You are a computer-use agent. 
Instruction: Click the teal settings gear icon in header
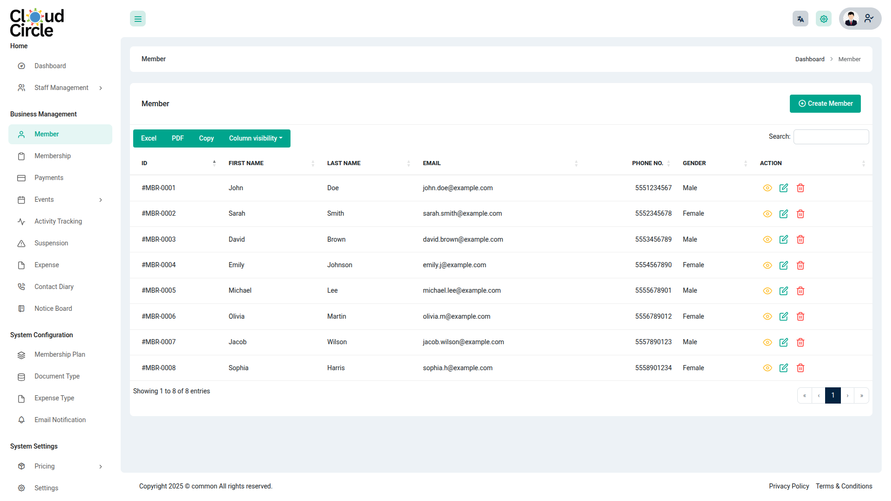823,19
